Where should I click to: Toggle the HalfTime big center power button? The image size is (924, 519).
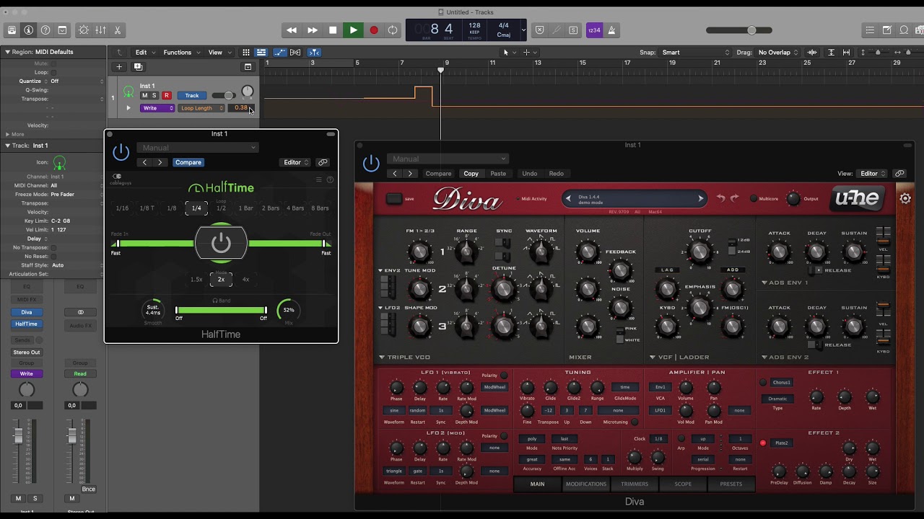point(221,244)
